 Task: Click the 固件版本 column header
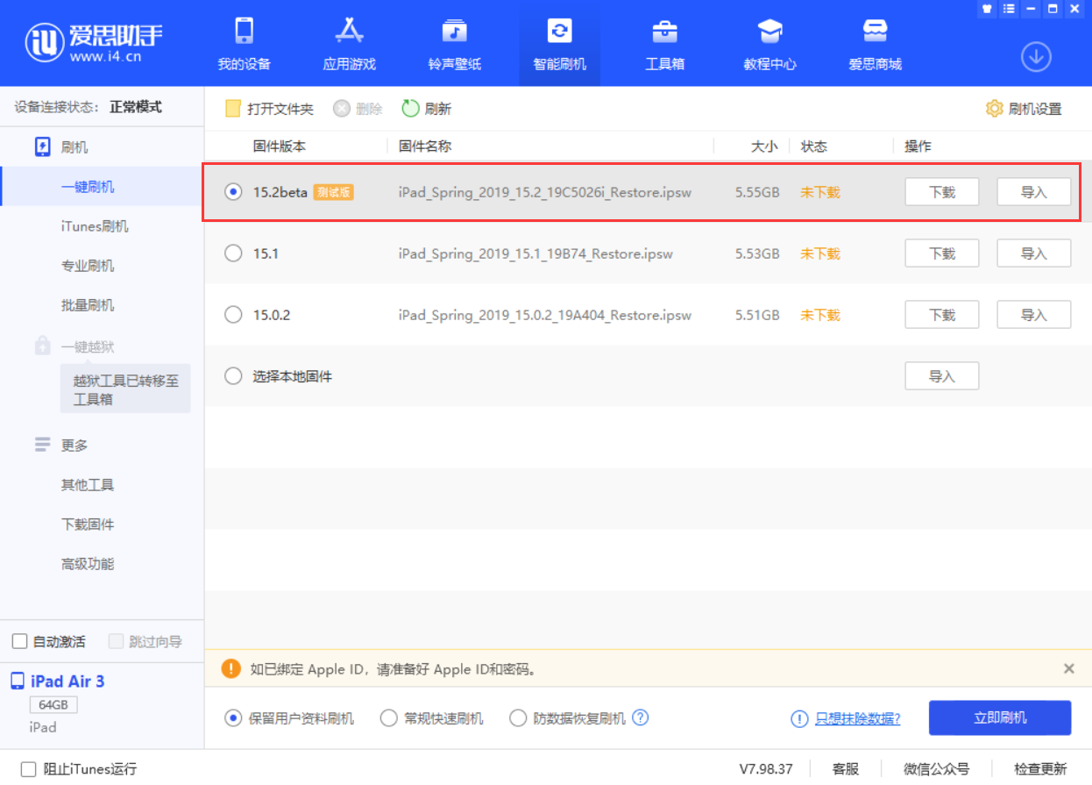(x=280, y=146)
